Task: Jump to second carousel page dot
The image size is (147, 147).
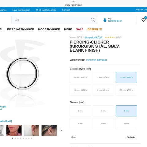Action: coord(15,138)
